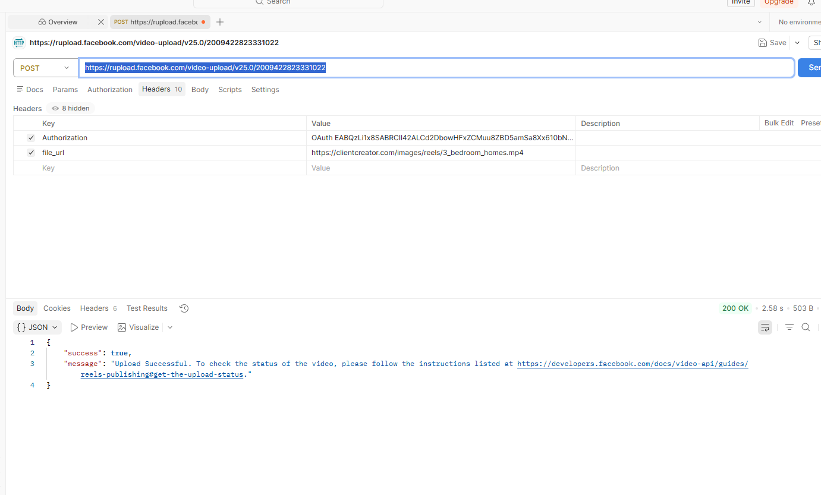Viewport: 821px width, 495px height.
Task: Open a new request tab
Action: pyautogui.click(x=220, y=22)
